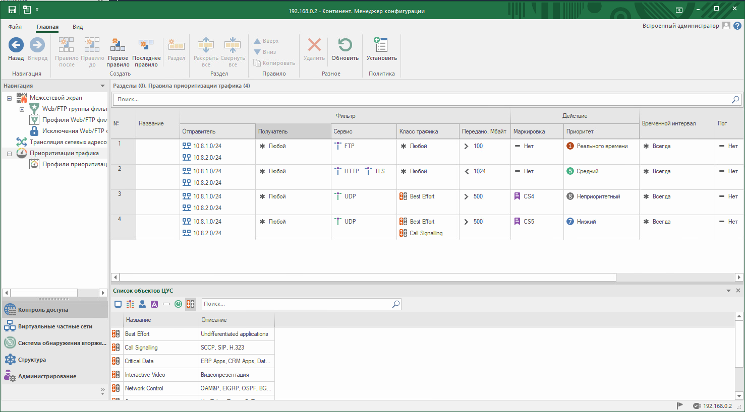This screenshot has height=412, width=745.
Task: Collapse the 'Приоритизации трафика' tree node
Action: click(x=9, y=154)
